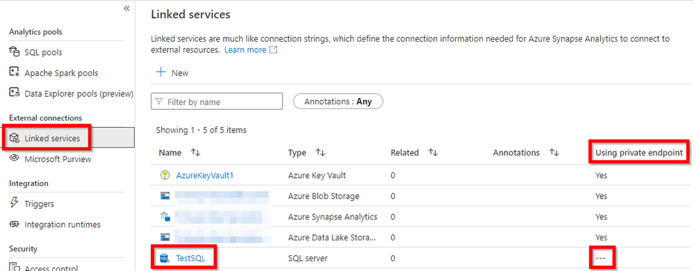Open Annotations : Any filter

[338, 101]
